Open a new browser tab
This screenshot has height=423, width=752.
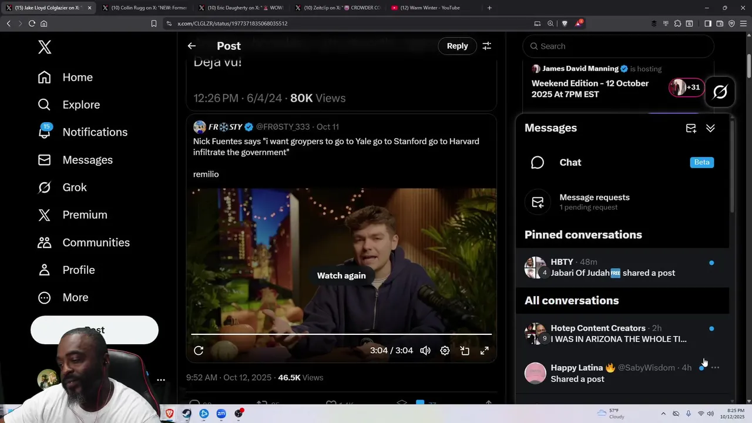coord(489,8)
